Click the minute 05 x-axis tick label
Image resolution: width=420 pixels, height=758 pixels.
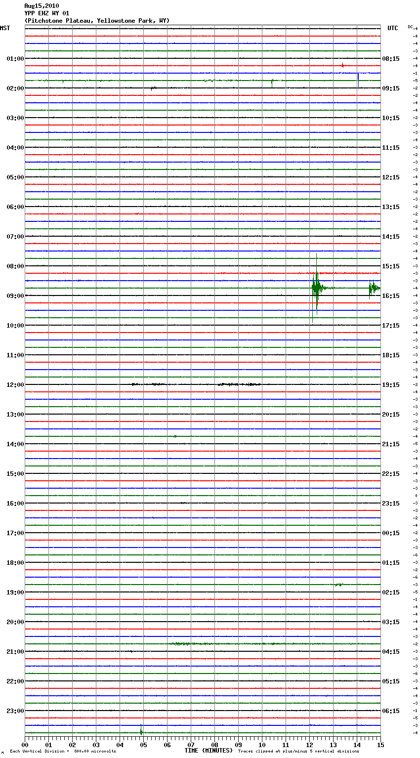point(143,744)
